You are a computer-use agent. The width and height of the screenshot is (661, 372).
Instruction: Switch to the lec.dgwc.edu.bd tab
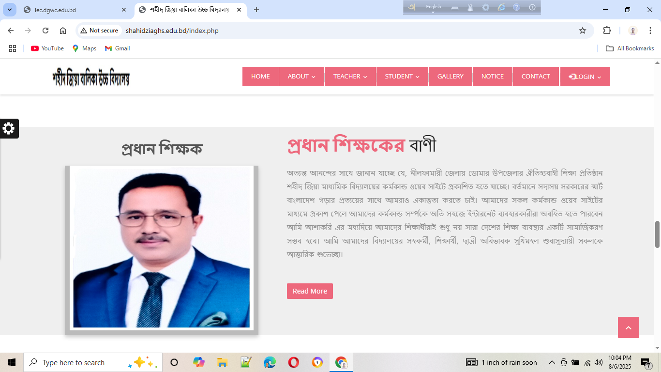tap(73, 10)
